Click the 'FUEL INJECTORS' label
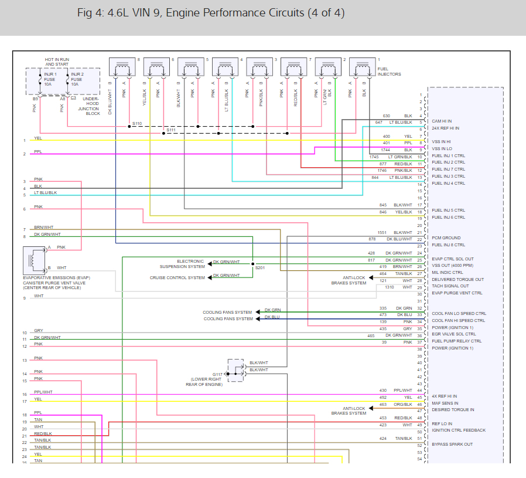Screen dimensions: 526x478 tap(389, 72)
